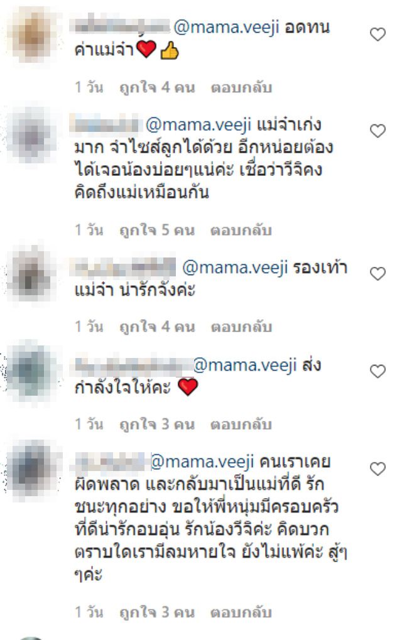Open profile picture of last commenter
Image resolution: width=402 pixels, height=640 pixels.
pos(32,469)
